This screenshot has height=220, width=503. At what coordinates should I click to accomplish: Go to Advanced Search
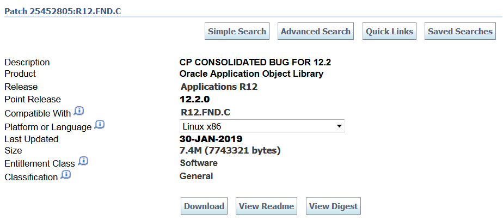click(316, 32)
